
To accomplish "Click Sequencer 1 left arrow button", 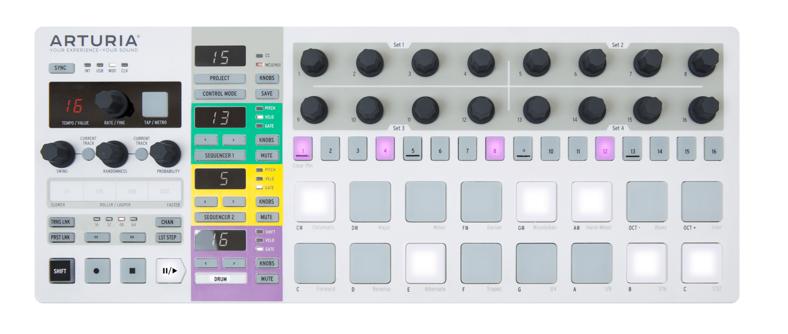I will [206, 140].
